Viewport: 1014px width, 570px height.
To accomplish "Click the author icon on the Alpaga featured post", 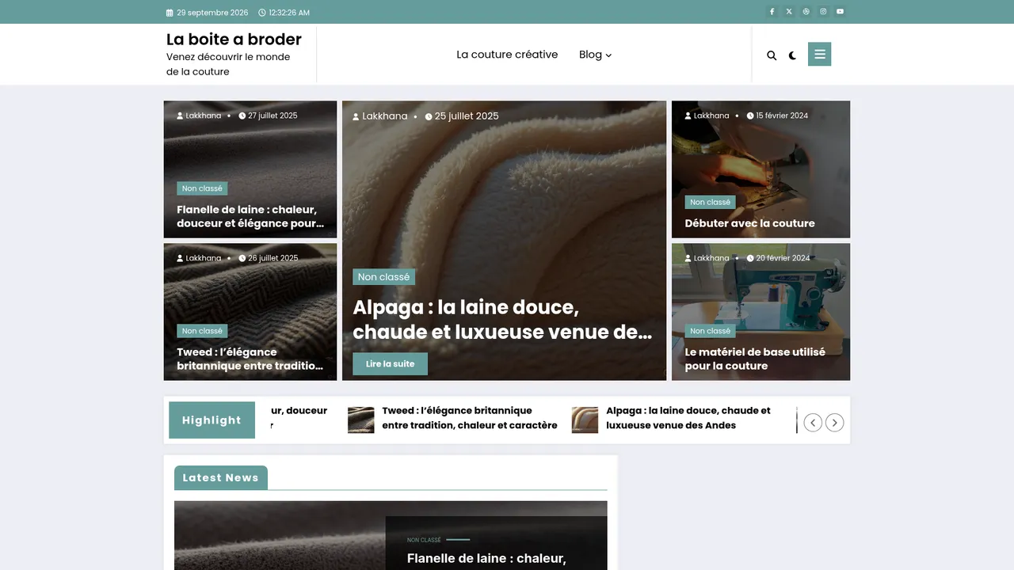I will pyautogui.click(x=356, y=116).
